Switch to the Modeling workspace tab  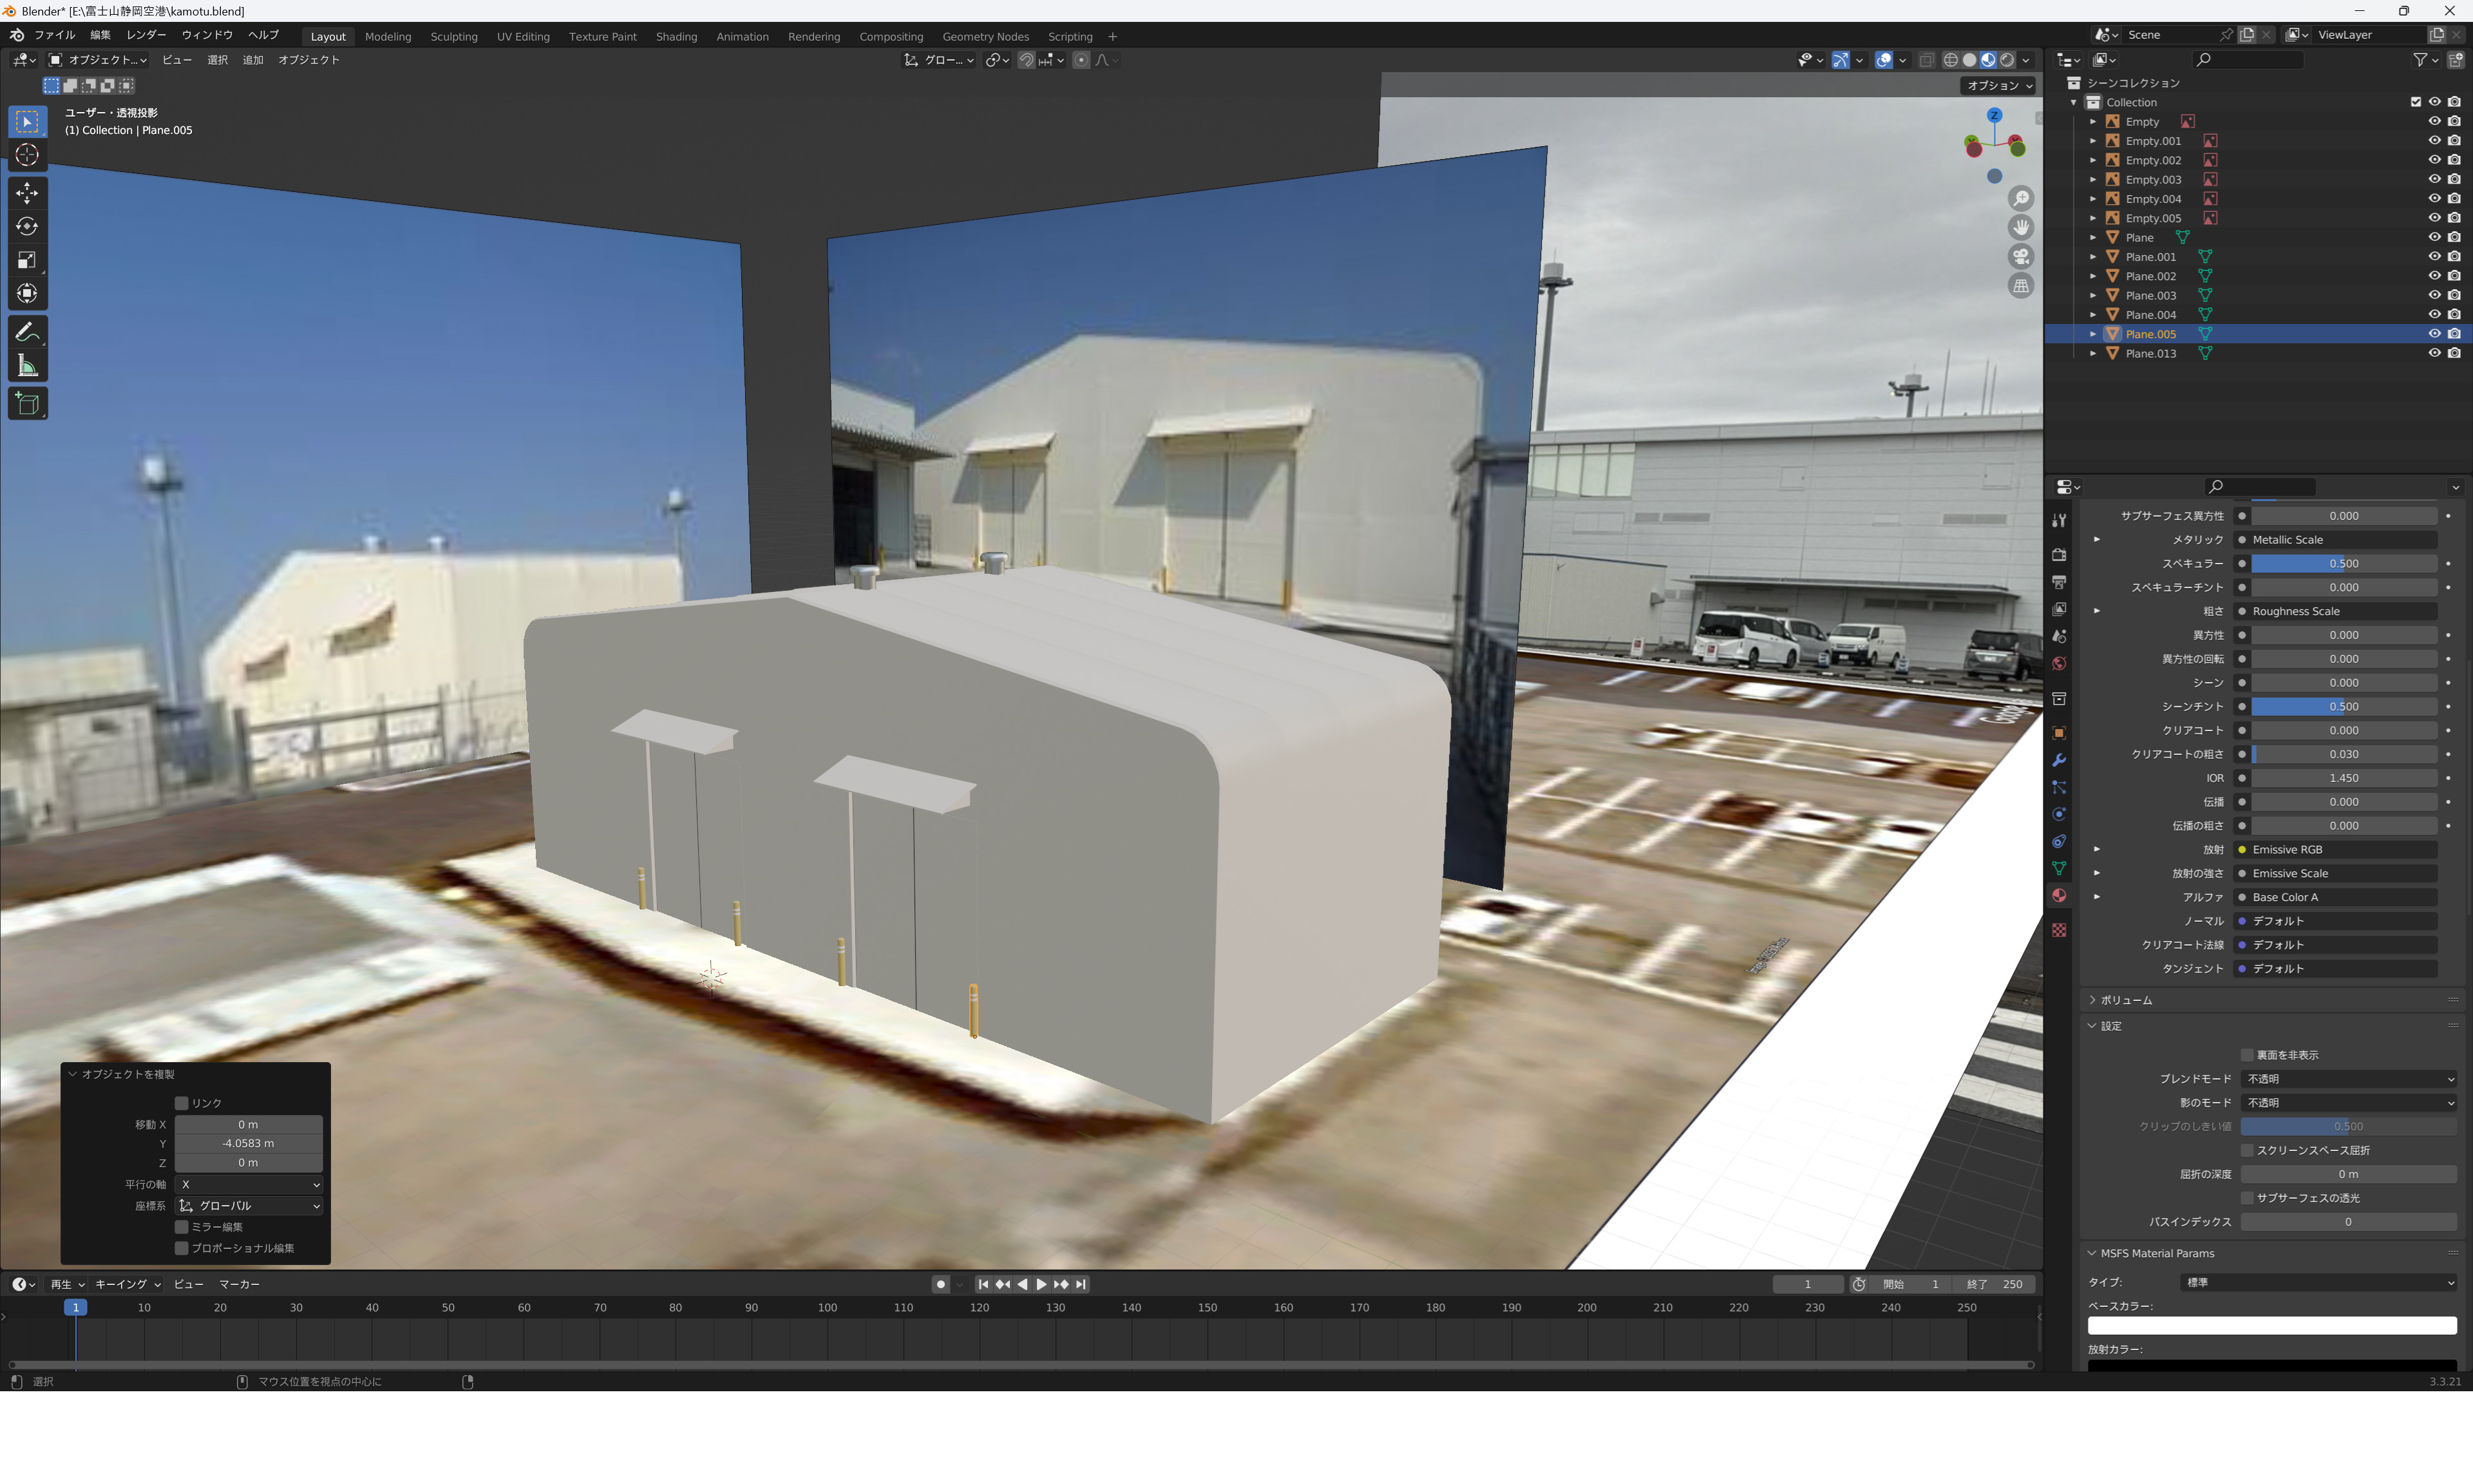pos(388,37)
